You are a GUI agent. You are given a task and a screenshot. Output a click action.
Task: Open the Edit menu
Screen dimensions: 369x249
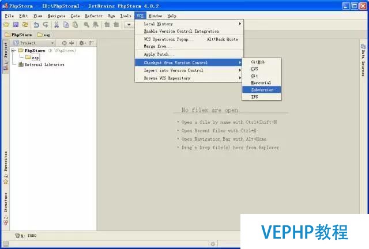24,16
